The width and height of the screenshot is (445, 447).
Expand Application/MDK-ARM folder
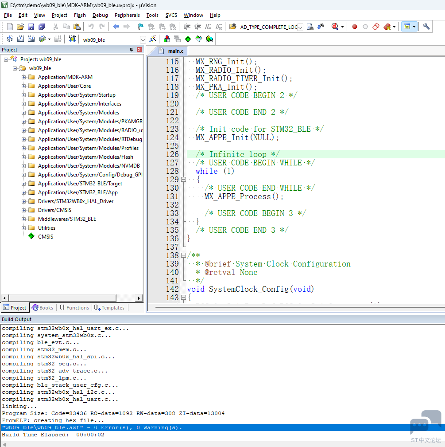(x=23, y=77)
